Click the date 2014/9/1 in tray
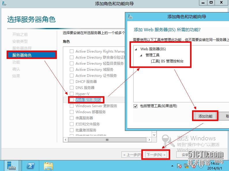 coord(215,168)
